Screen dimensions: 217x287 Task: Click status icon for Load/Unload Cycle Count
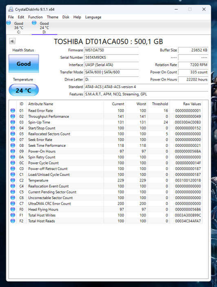tap(13, 175)
